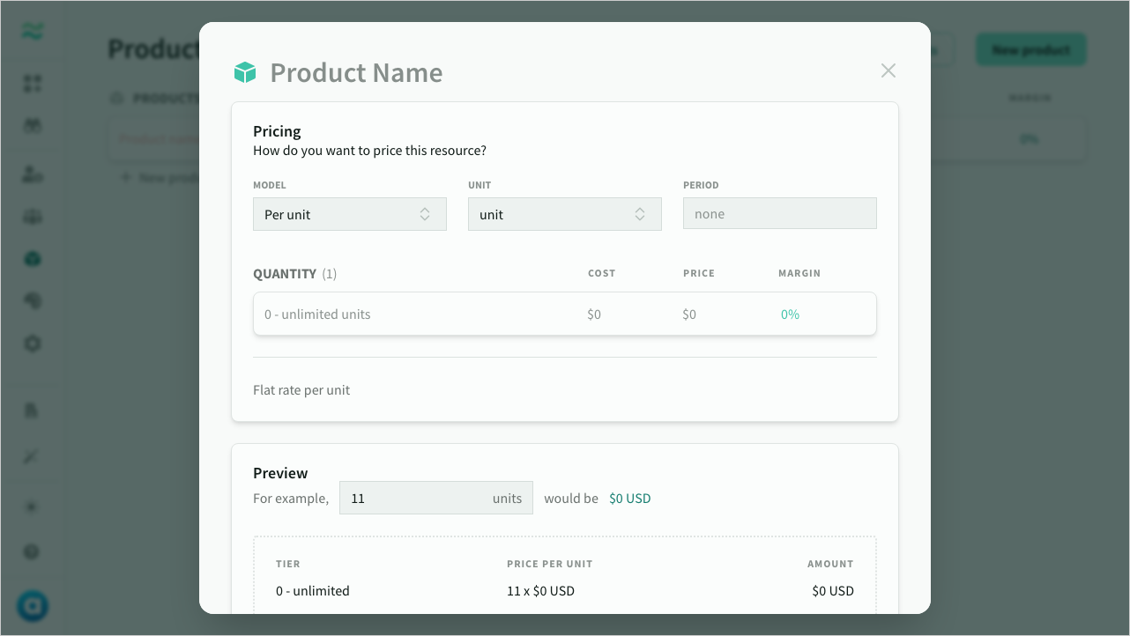Viewport: 1130px width, 636px height.
Task: Click the wave logo atop the sidebar
Action: tap(33, 32)
